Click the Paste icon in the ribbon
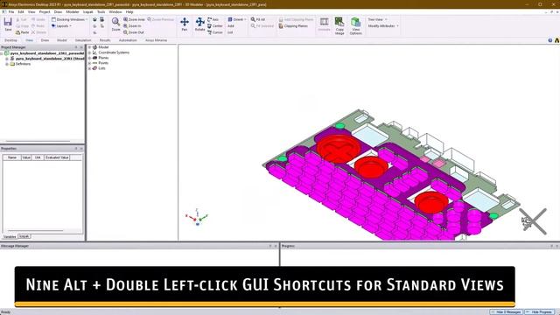This screenshot has width=560, height=315. [17, 32]
